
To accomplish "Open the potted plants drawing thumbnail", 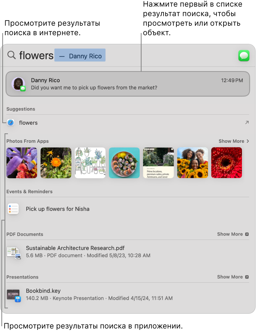I will pos(90,163).
